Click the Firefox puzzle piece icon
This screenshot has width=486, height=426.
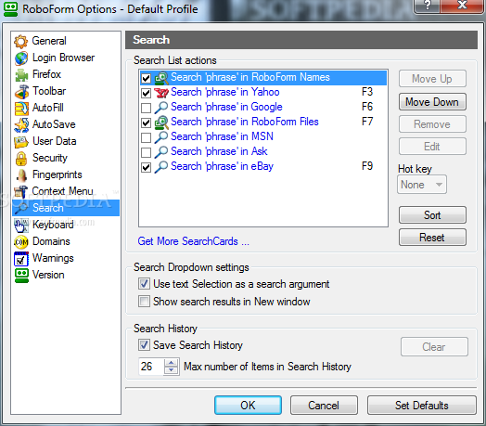[21, 75]
